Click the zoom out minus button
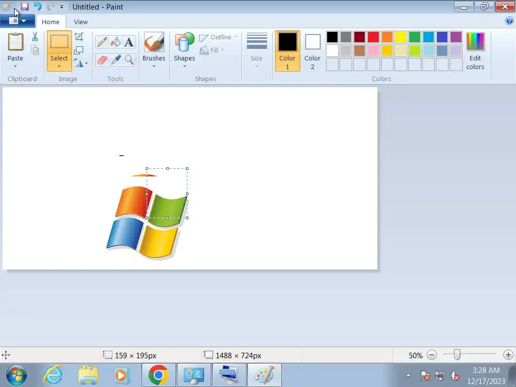This screenshot has height=387, width=516. pos(432,355)
